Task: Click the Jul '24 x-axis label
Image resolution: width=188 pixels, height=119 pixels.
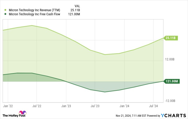Action: coord(154,106)
